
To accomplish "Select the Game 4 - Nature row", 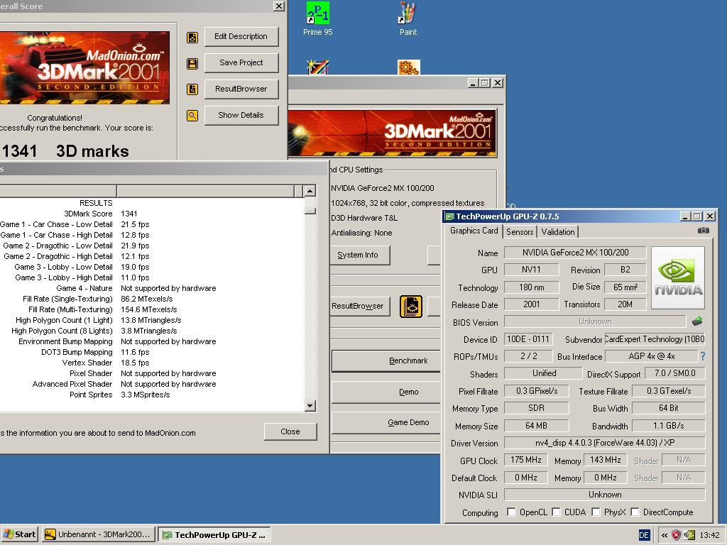I will point(152,288).
